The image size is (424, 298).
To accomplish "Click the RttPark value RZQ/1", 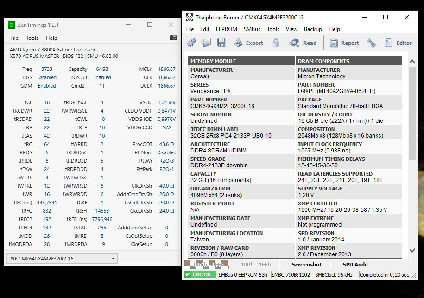I will [x=166, y=169].
